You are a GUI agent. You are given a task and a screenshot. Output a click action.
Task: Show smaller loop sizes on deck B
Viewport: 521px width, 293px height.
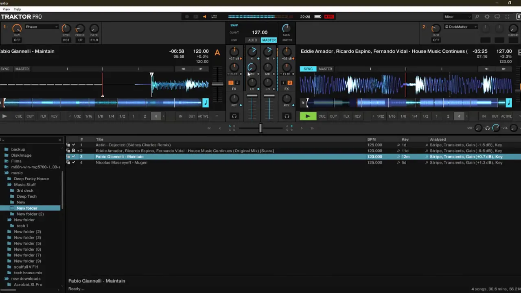click(x=373, y=116)
